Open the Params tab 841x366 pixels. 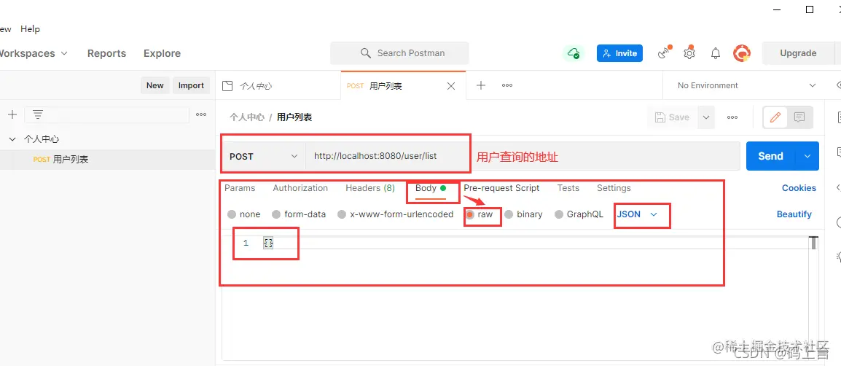tap(240, 188)
